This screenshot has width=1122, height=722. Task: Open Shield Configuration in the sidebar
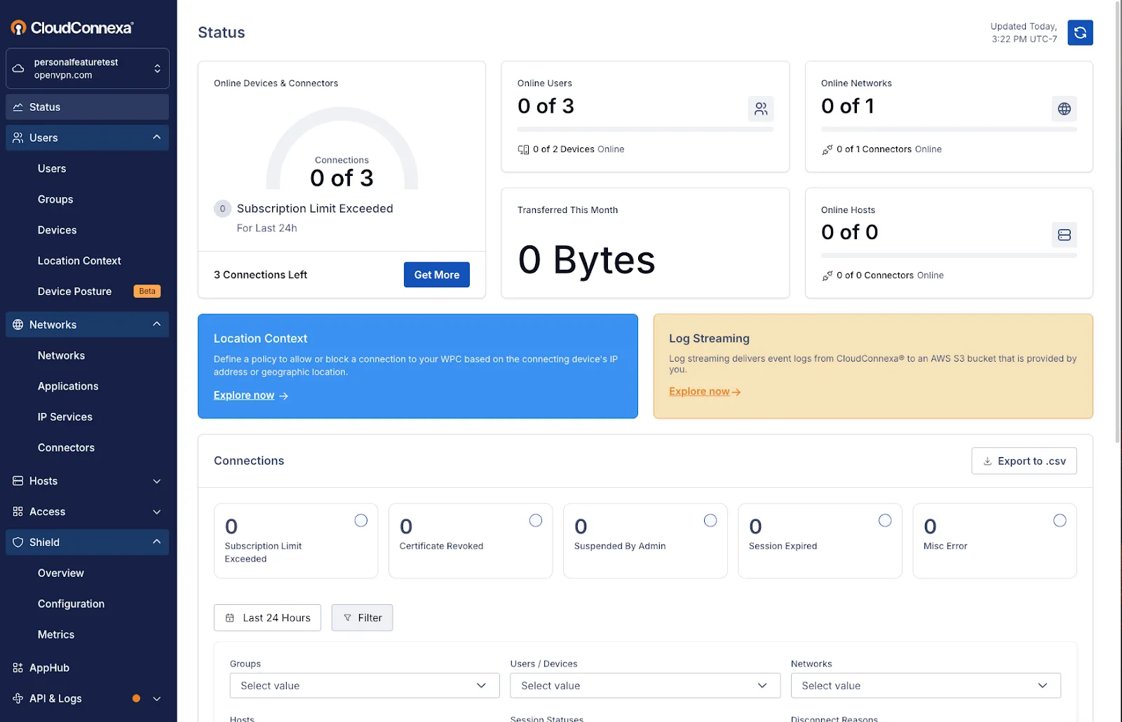click(71, 604)
